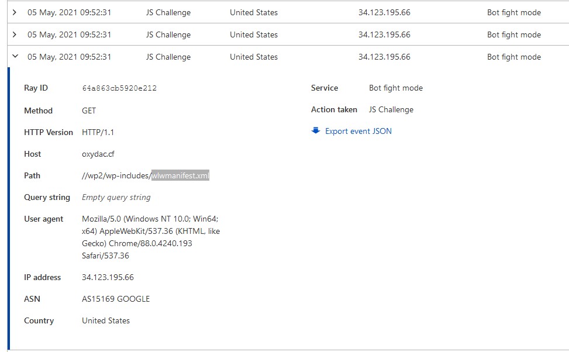Select the highlighted wlwmanifest.xml path text
This screenshot has height=352, width=569.
click(180, 175)
